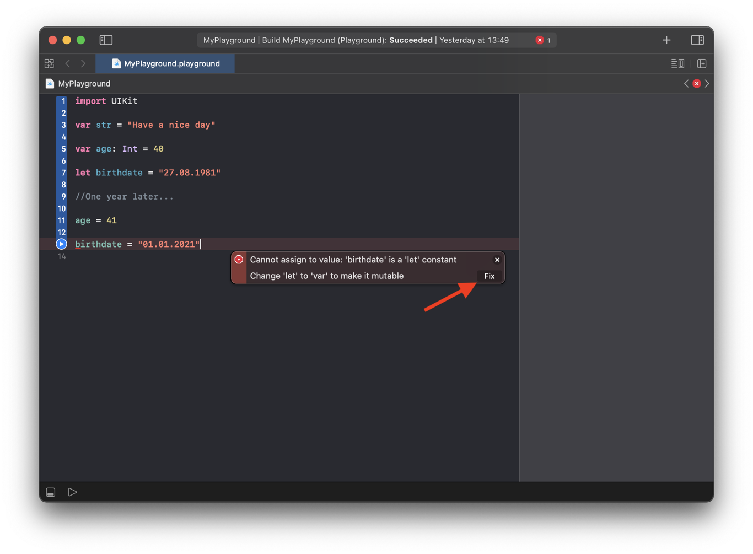Click the jump bar error indicator

coord(697,83)
